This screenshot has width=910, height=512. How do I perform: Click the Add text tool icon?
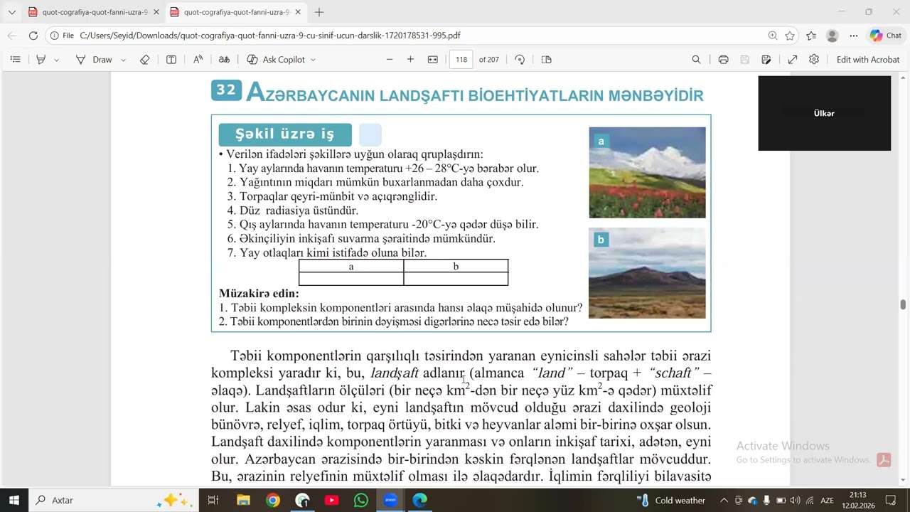pyautogui.click(x=171, y=60)
